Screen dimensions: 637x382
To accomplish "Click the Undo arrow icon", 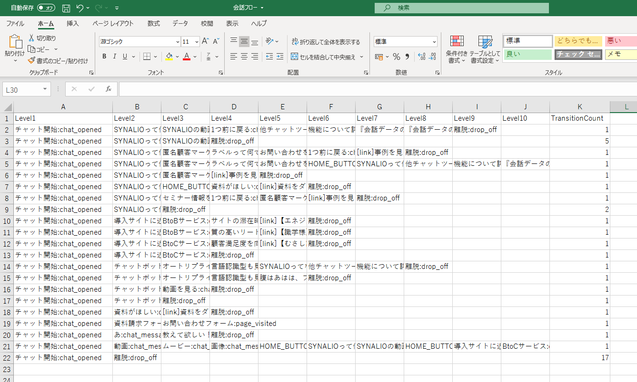I will [x=80, y=8].
